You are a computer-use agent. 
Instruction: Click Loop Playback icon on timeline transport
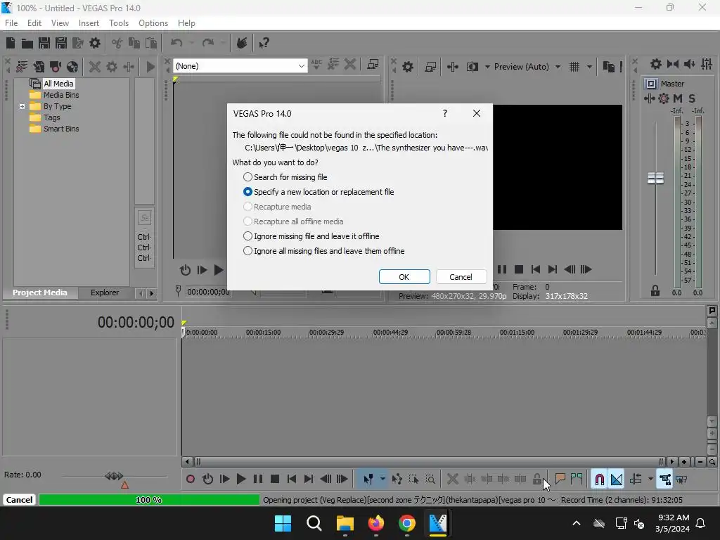pos(207,480)
